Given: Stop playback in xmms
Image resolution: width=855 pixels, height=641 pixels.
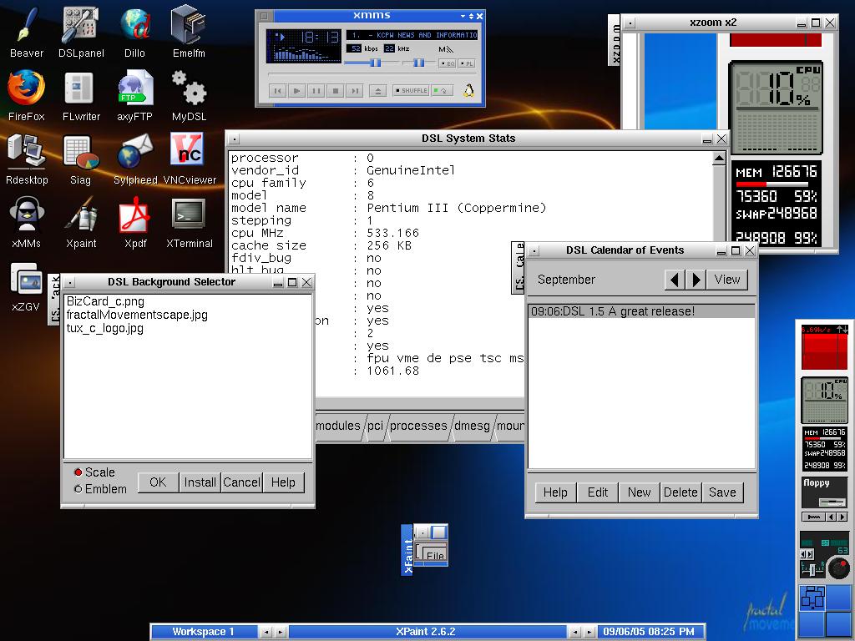Looking at the screenshot, I should tap(336, 90).
